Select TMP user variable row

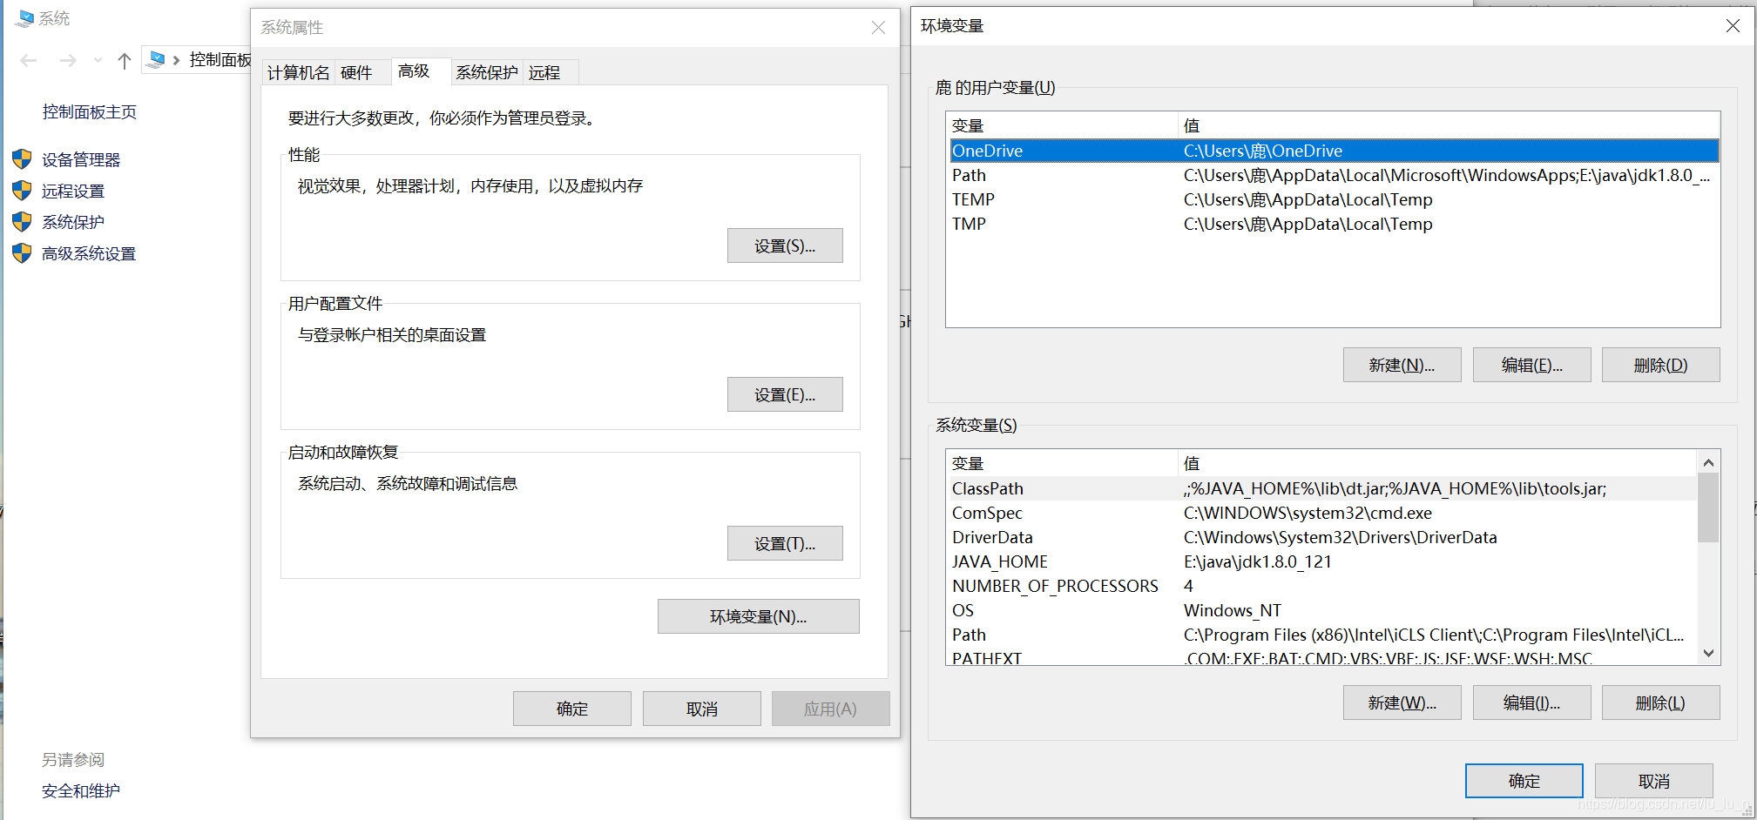(1334, 224)
